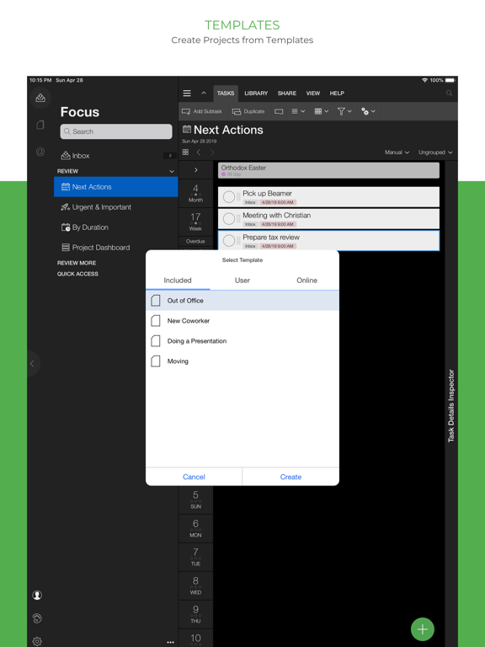Mark Pick up Beamer as complete
The height and width of the screenshot is (647, 485).
coord(229,197)
